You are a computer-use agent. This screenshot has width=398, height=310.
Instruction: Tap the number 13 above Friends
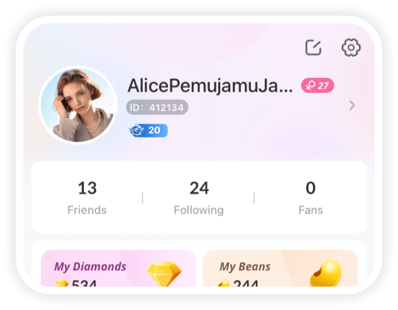click(x=87, y=188)
